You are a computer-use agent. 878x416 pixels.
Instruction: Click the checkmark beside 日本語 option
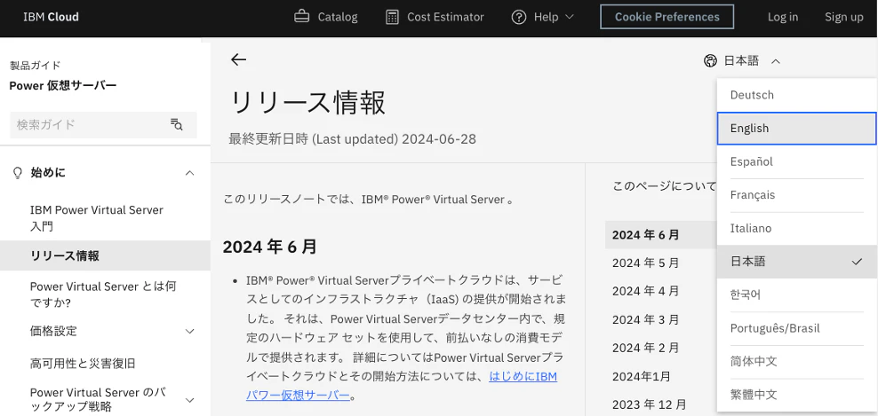click(856, 261)
